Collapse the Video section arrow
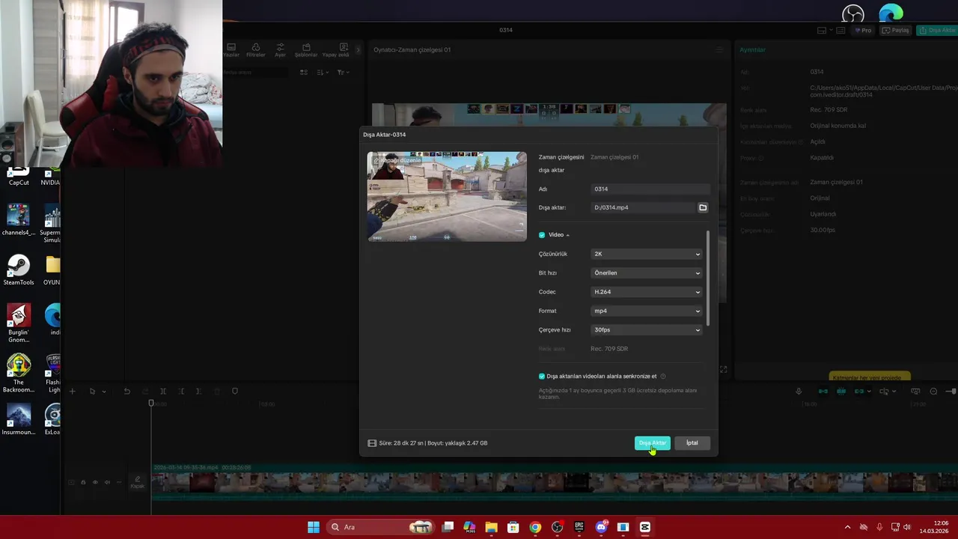 click(568, 235)
